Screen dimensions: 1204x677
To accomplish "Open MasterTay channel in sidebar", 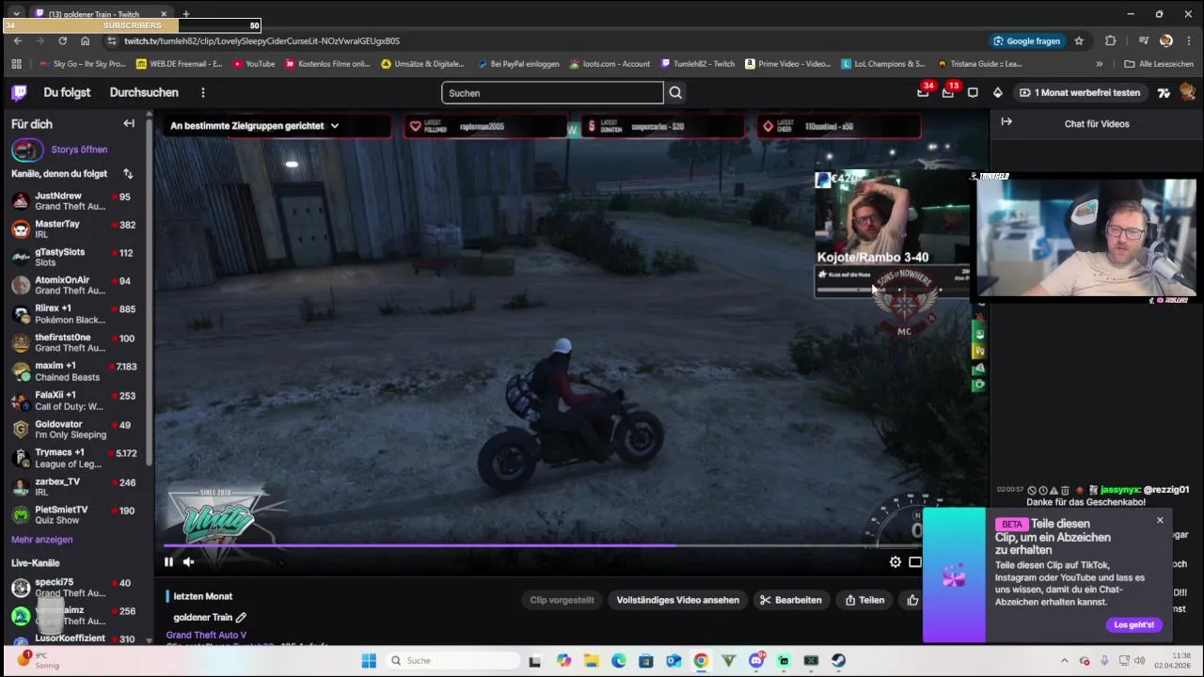I will click(x=73, y=229).
